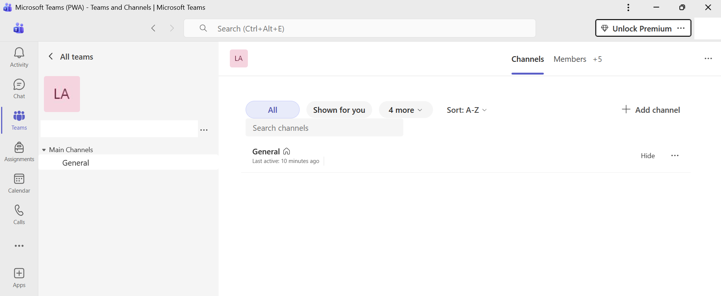Open the Apps store
The width and height of the screenshot is (721, 296).
[x=19, y=278]
